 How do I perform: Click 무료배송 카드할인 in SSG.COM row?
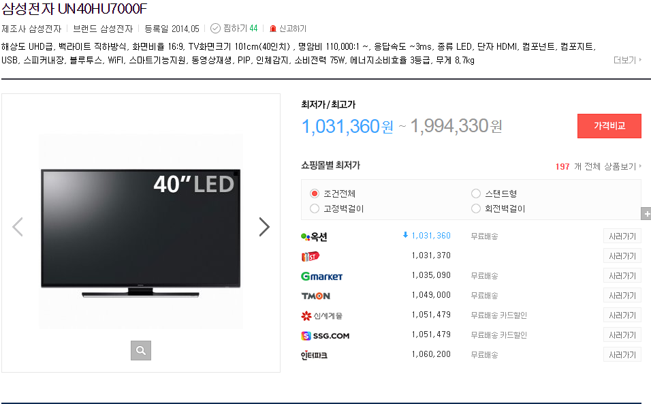[x=498, y=335]
